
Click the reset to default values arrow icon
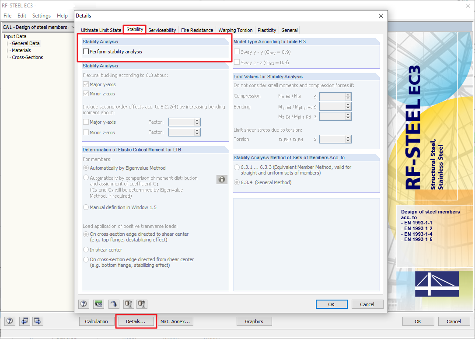click(113, 304)
